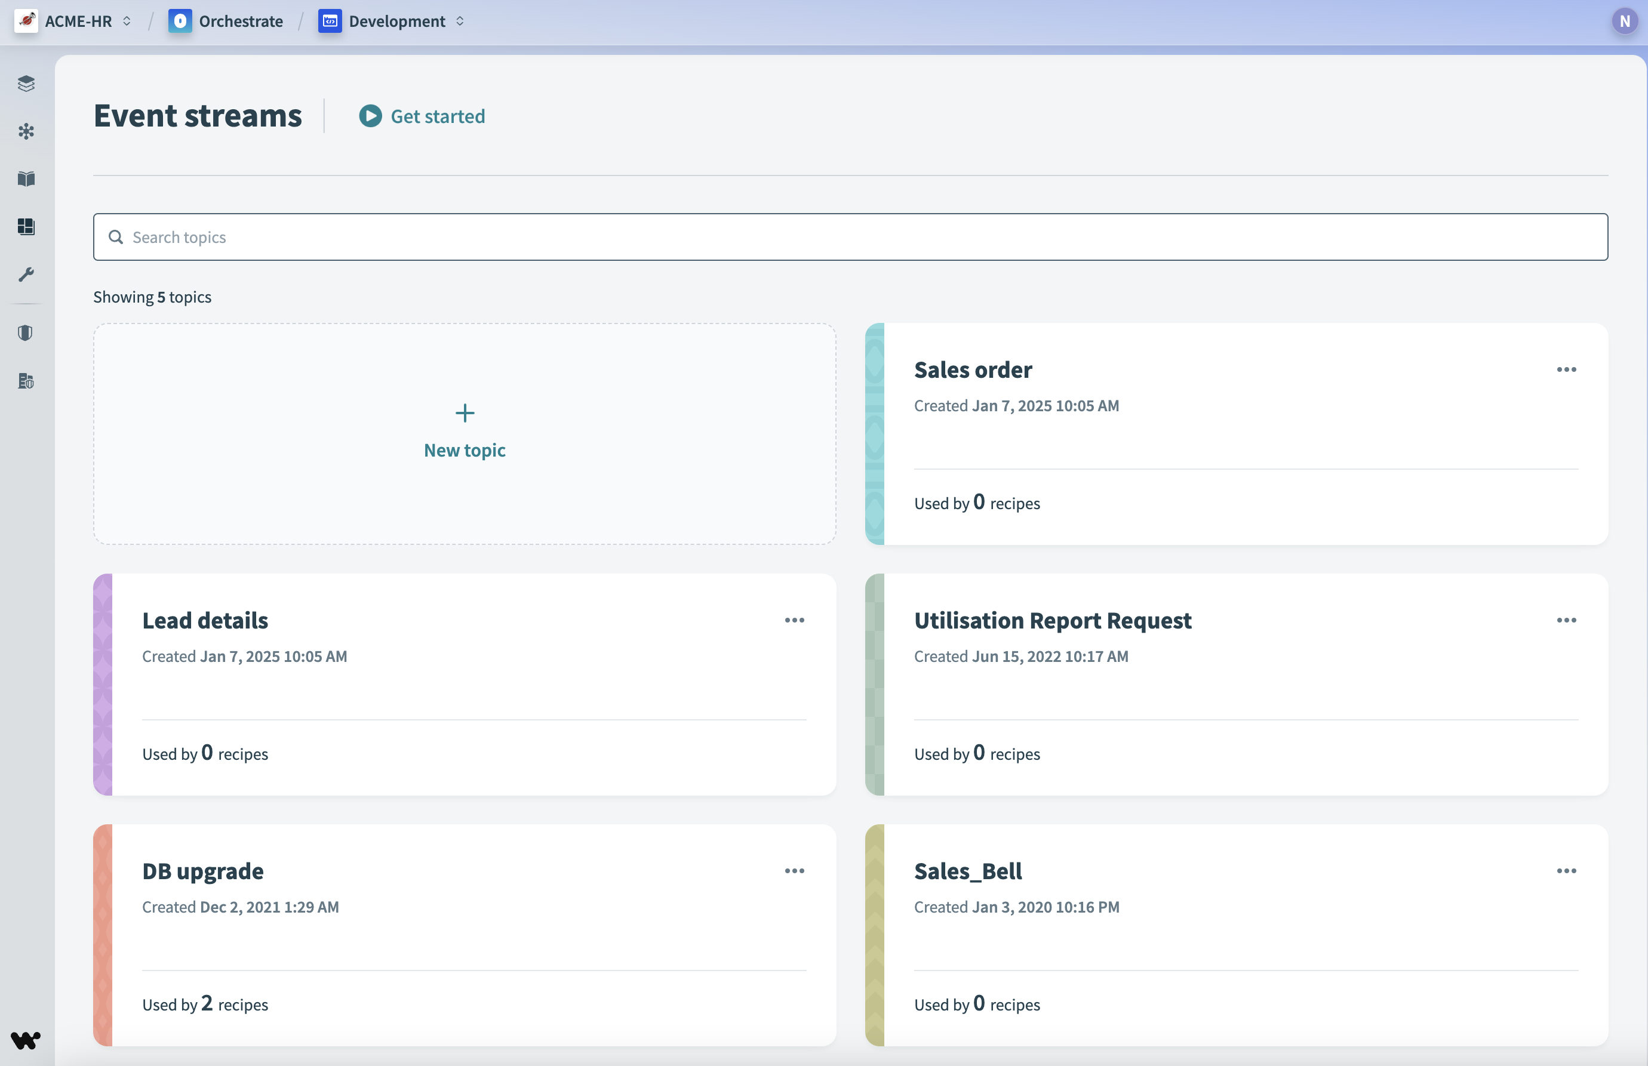The width and height of the screenshot is (1648, 1066).
Task: Open the book/recipes icon in sidebar
Action: 26,178
